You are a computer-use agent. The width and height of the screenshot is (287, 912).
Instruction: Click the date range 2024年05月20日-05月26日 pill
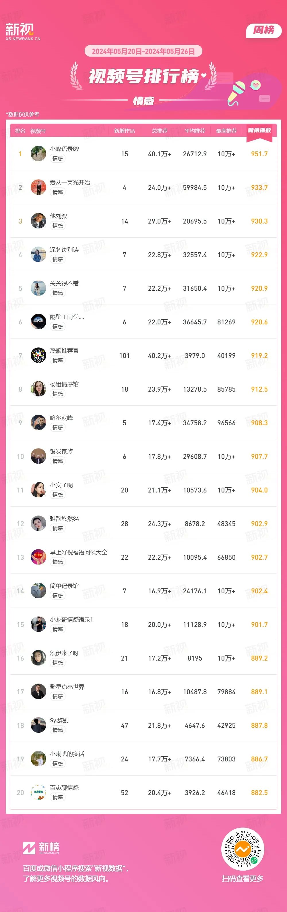(143, 51)
